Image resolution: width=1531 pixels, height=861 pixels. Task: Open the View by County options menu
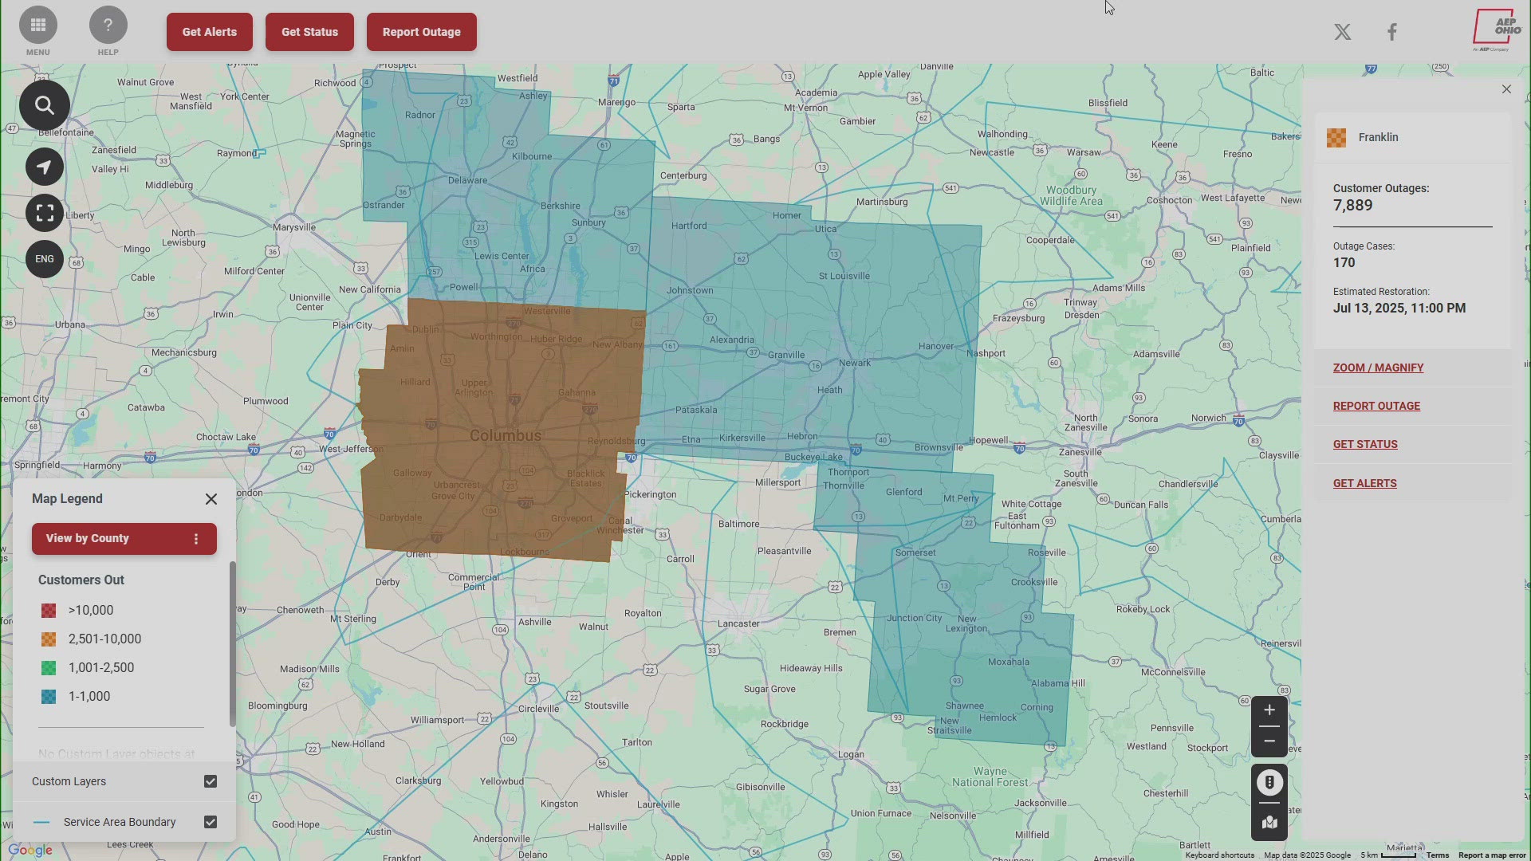(x=196, y=539)
